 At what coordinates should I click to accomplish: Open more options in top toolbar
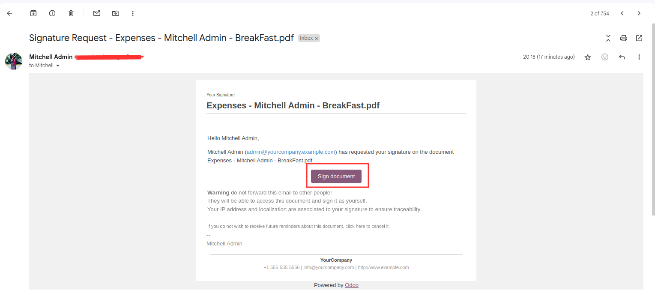point(133,13)
